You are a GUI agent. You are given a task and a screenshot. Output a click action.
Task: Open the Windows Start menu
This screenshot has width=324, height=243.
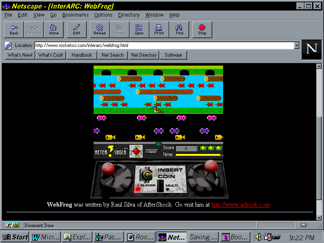[15, 237]
